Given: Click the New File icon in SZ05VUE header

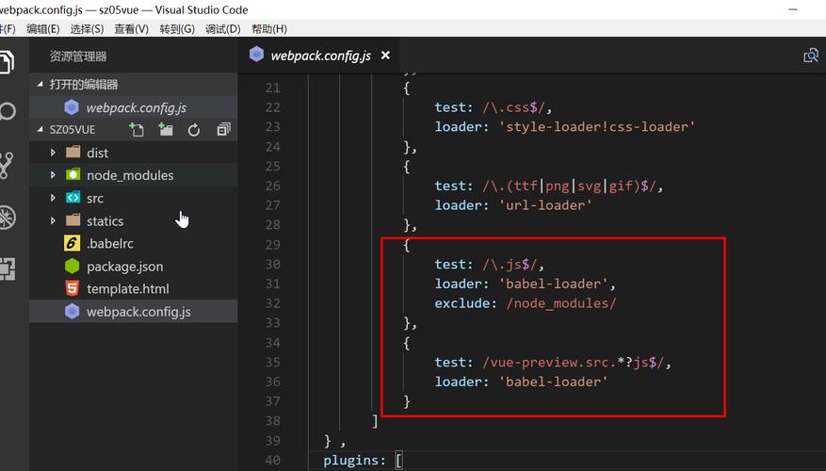Looking at the screenshot, I should tap(137, 130).
